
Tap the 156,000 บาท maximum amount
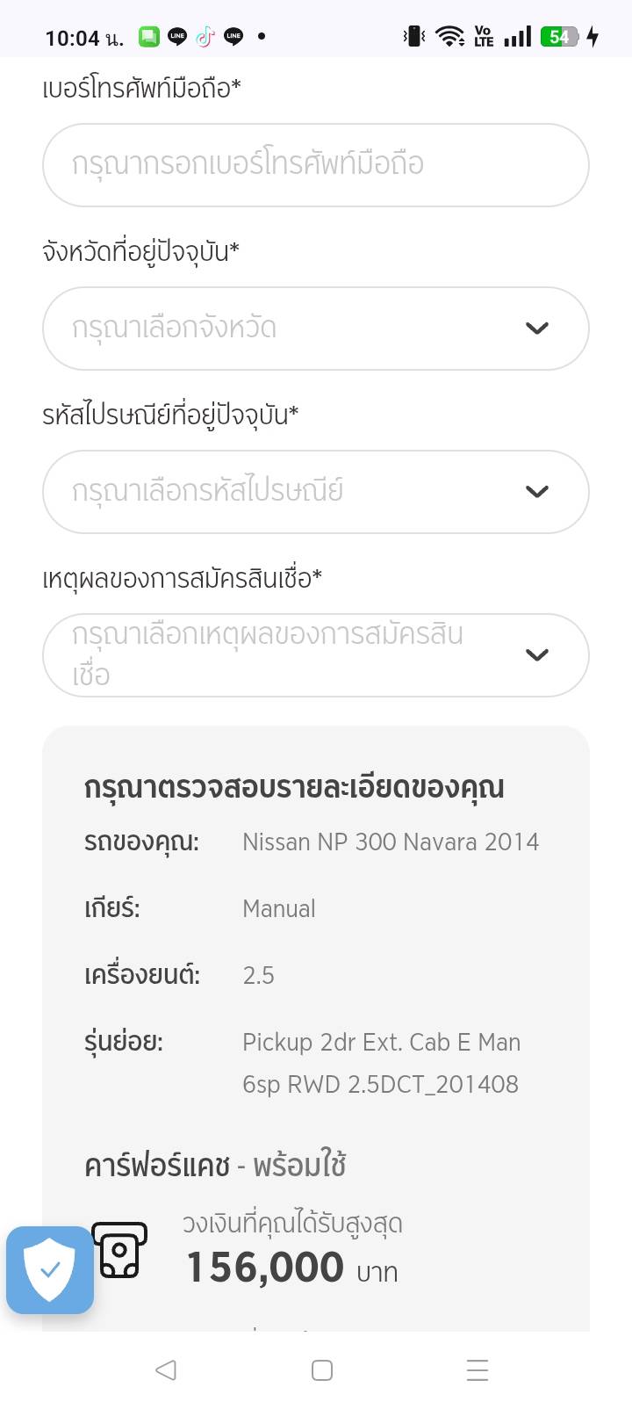click(291, 1268)
